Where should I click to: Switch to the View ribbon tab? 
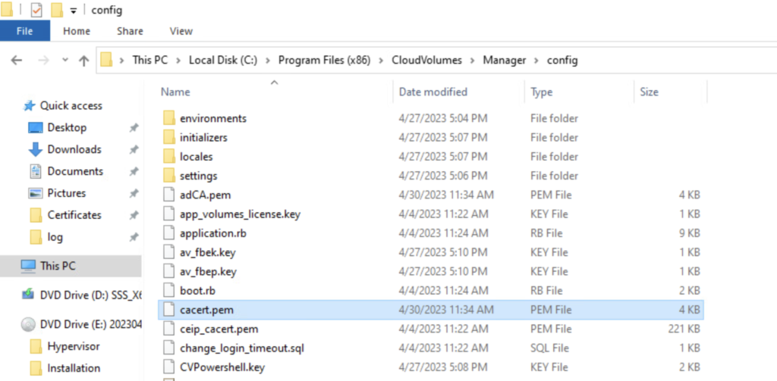coord(181,31)
